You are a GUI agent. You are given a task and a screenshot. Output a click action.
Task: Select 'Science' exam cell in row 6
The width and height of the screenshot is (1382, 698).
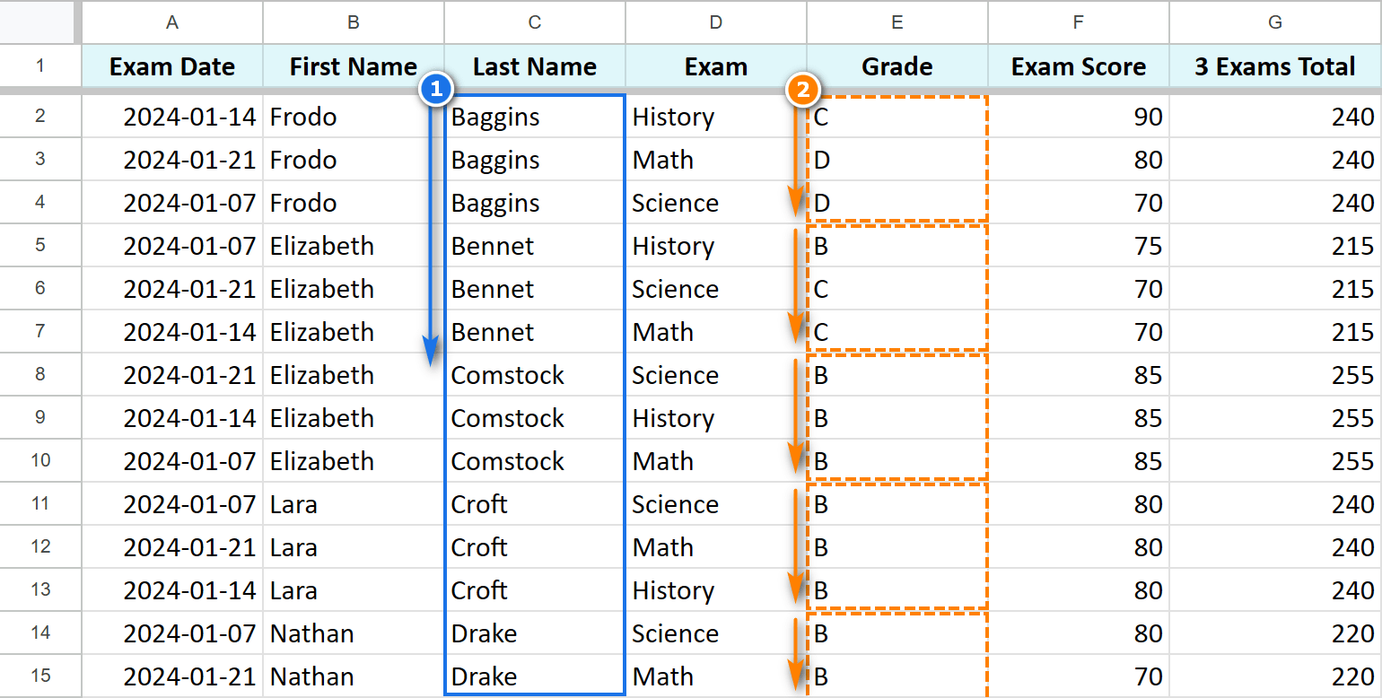(716, 289)
